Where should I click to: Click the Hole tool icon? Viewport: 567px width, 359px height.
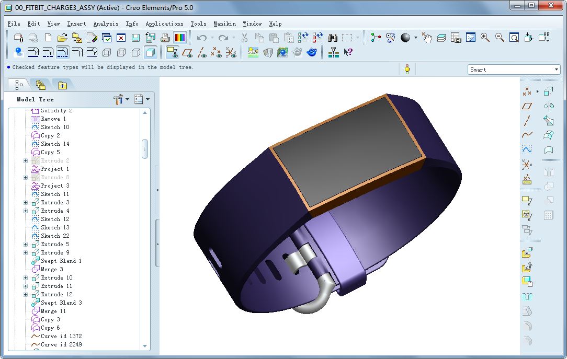(x=527, y=296)
